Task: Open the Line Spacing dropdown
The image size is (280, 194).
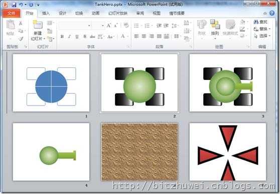Action: click(x=175, y=26)
